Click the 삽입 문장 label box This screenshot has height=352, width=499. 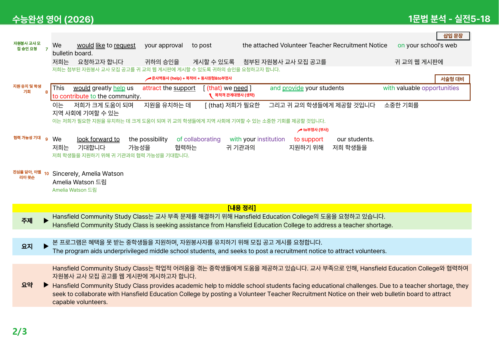[453, 36]
